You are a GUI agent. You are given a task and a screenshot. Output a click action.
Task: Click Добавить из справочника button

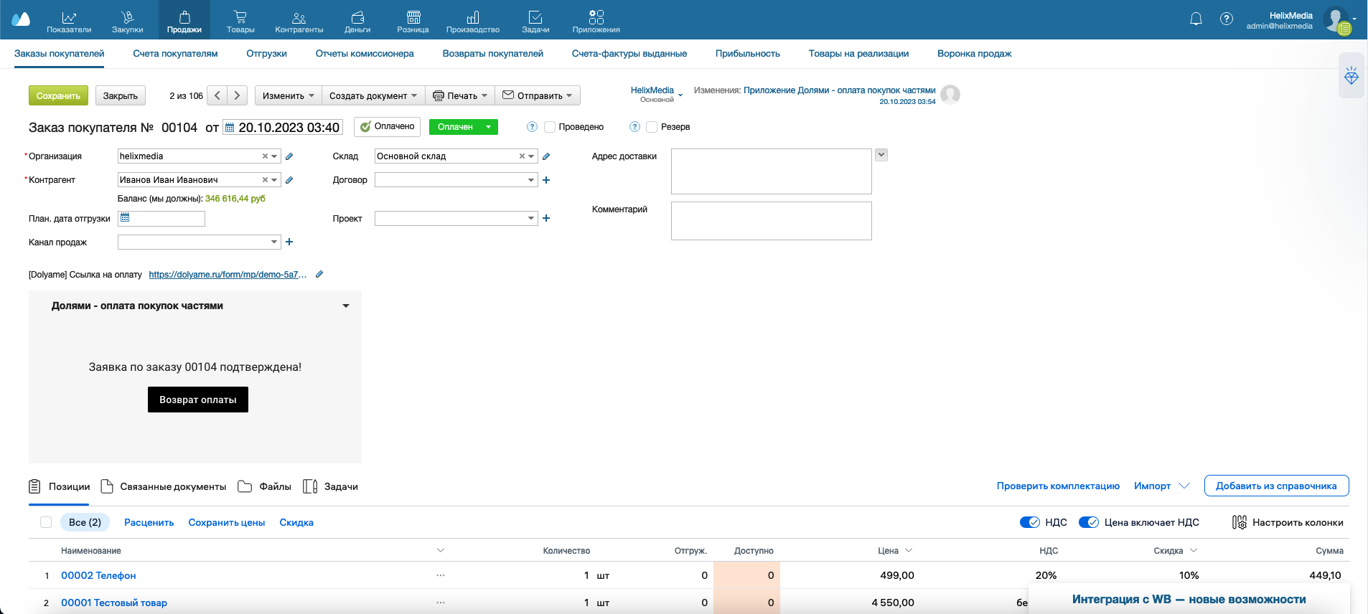coord(1276,486)
